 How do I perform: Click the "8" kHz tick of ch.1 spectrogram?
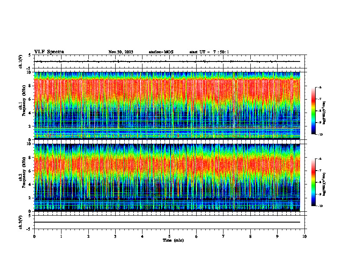click(x=31, y=86)
